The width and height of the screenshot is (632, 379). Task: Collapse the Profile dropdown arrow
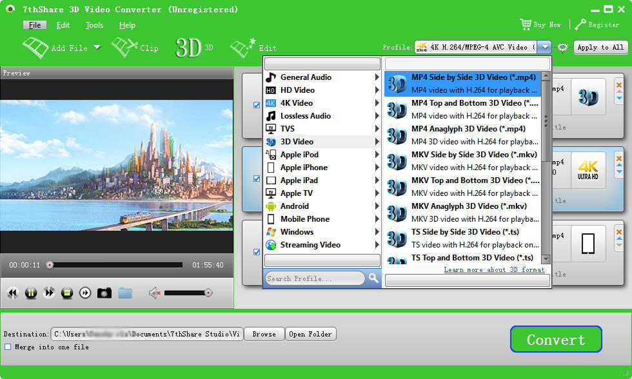(x=544, y=47)
